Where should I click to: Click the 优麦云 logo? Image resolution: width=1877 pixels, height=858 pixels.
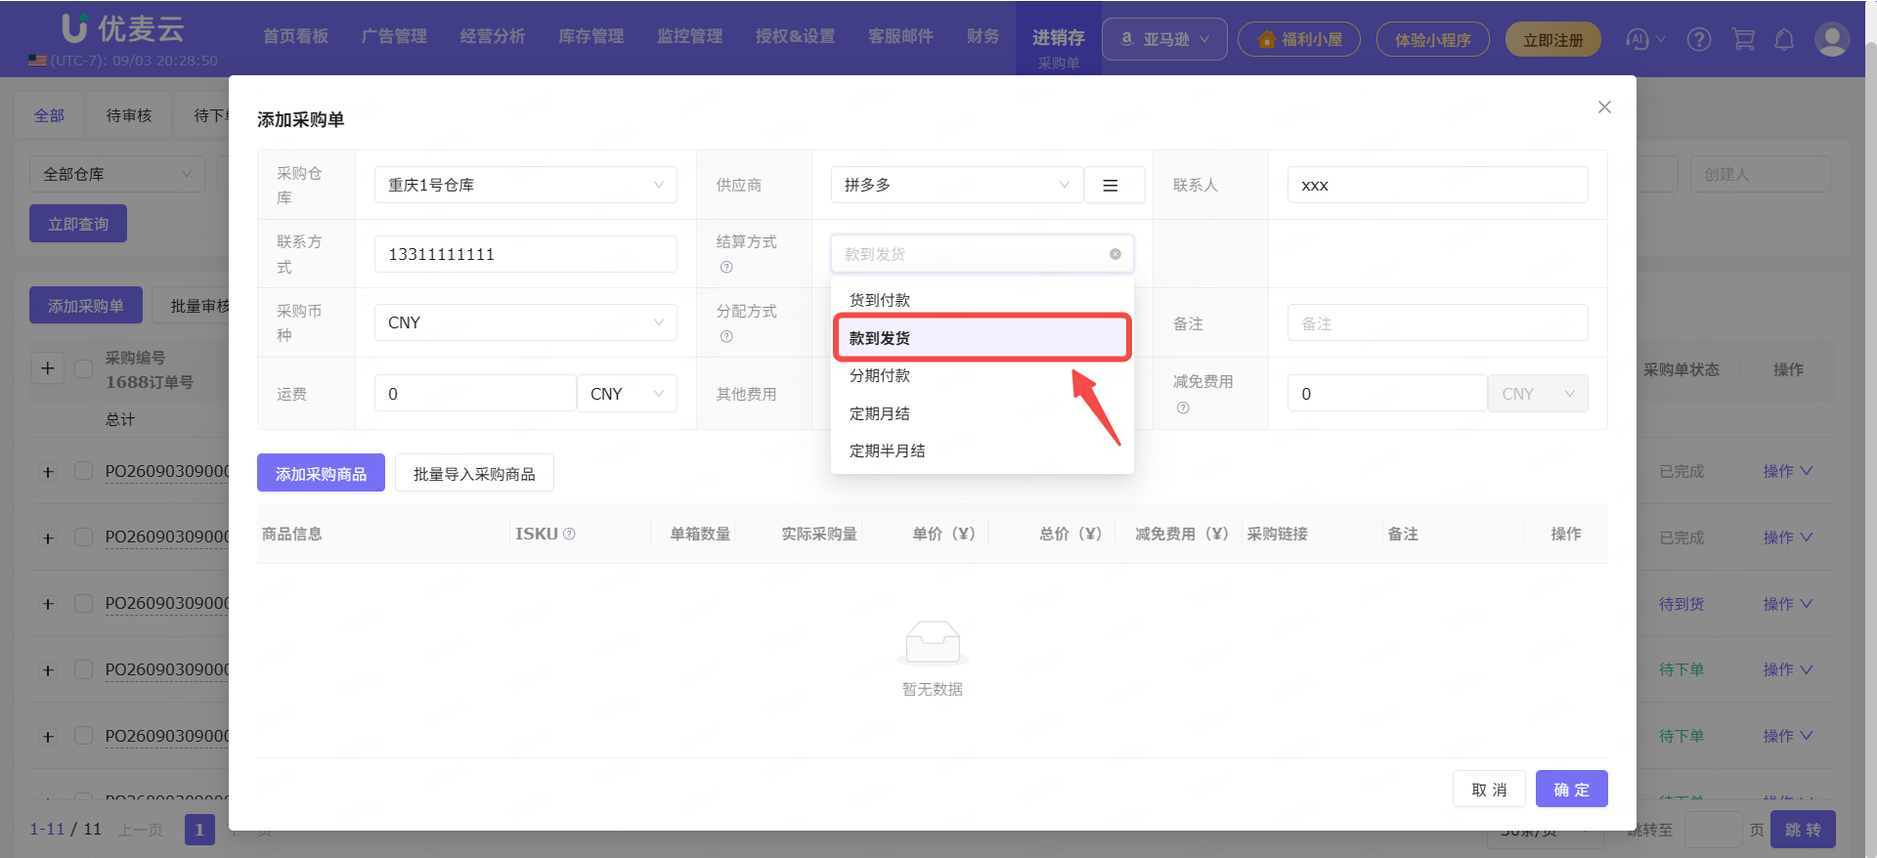[x=123, y=28]
